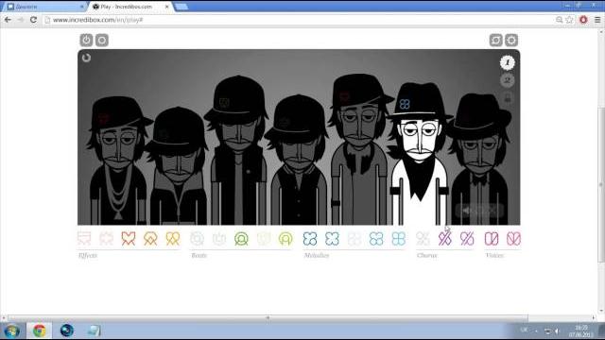Pick the pink first Voices icon
Image resolution: width=605 pixels, height=340 pixels.
[x=492, y=239]
